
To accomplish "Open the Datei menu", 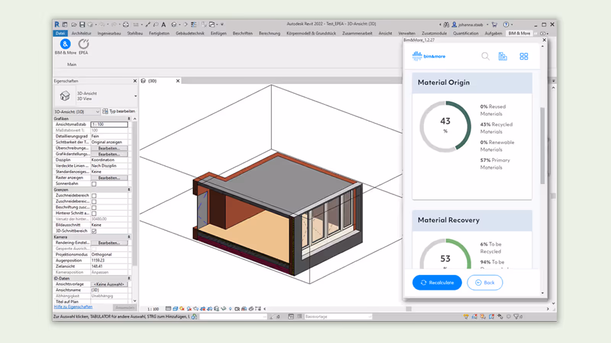I will [x=60, y=34].
